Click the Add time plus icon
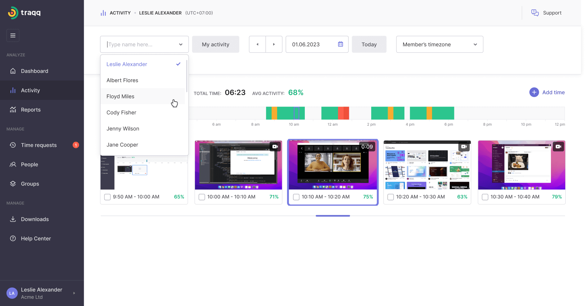586x306 pixels. (534, 92)
